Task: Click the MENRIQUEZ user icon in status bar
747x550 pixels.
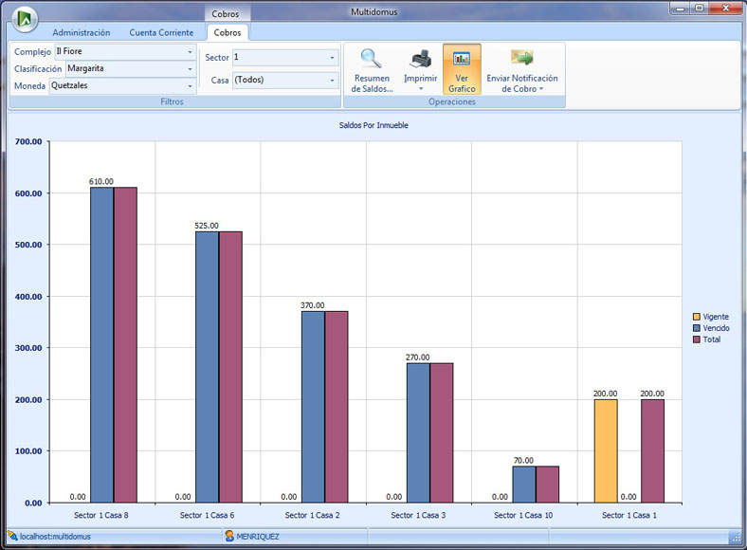Action: [229, 537]
